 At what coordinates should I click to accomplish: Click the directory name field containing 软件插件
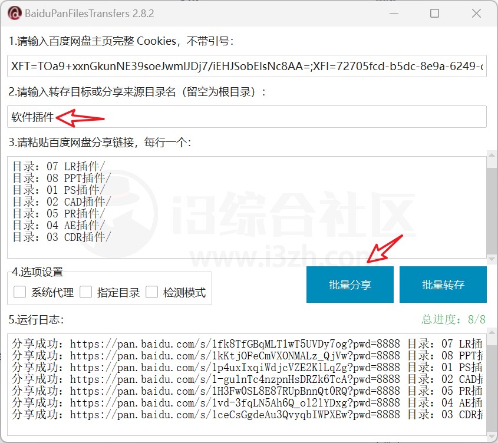(x=247, y=117)
